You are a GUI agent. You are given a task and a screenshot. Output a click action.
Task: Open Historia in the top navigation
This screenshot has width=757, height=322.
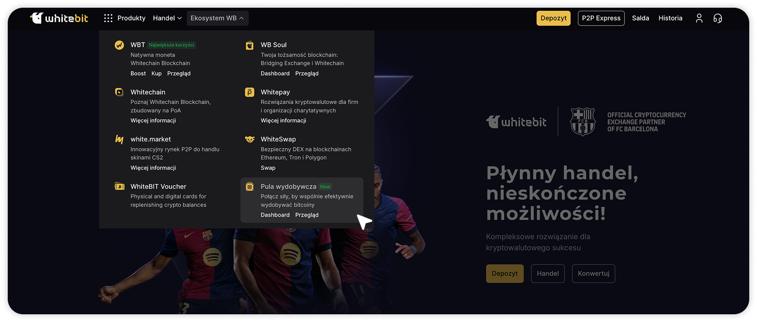click(x=670, y=18)
